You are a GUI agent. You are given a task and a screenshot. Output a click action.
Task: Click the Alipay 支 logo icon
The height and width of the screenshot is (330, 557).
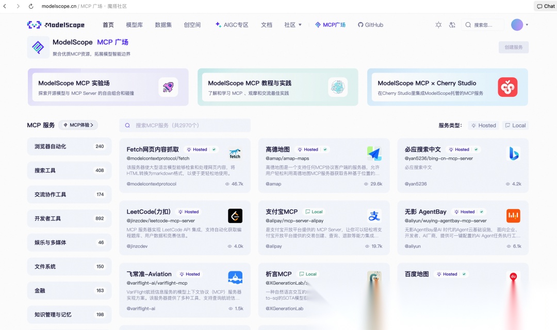[374, 216]
